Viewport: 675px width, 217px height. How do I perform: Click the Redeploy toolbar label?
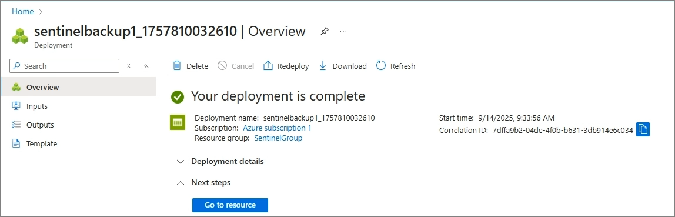(x=293, y=66)
